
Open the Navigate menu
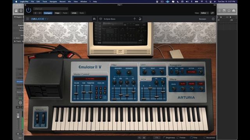pos(53,2)
